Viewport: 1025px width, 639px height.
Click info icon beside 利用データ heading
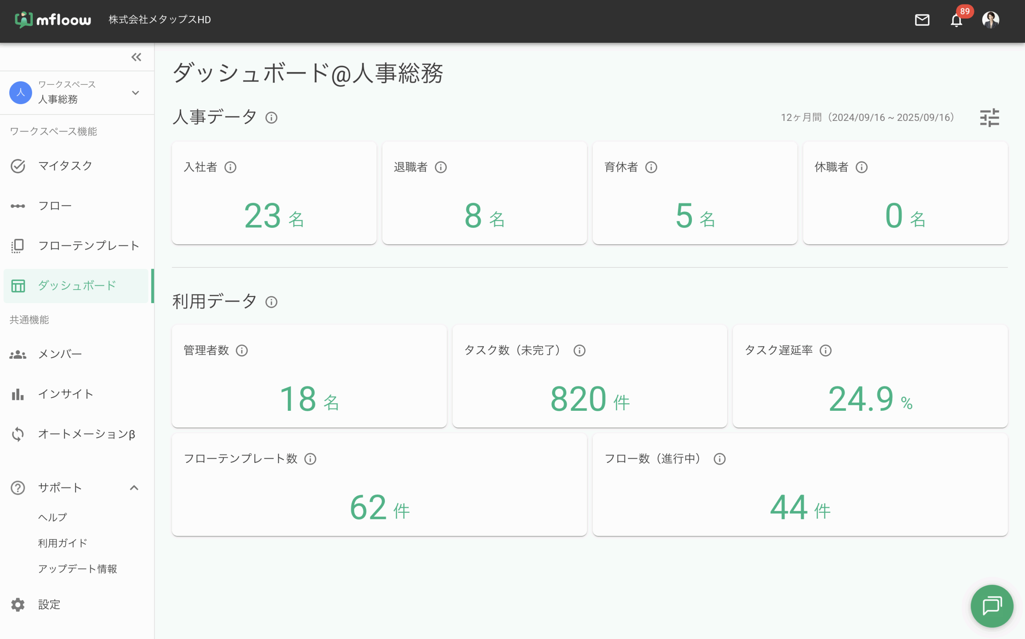click(271, 302)
